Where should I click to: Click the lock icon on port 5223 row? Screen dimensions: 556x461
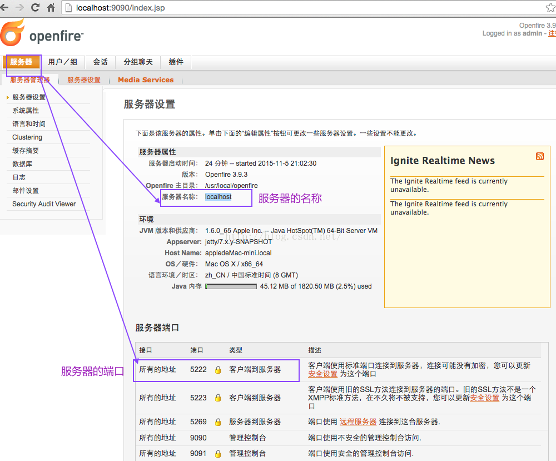click(x=218, y=398)
